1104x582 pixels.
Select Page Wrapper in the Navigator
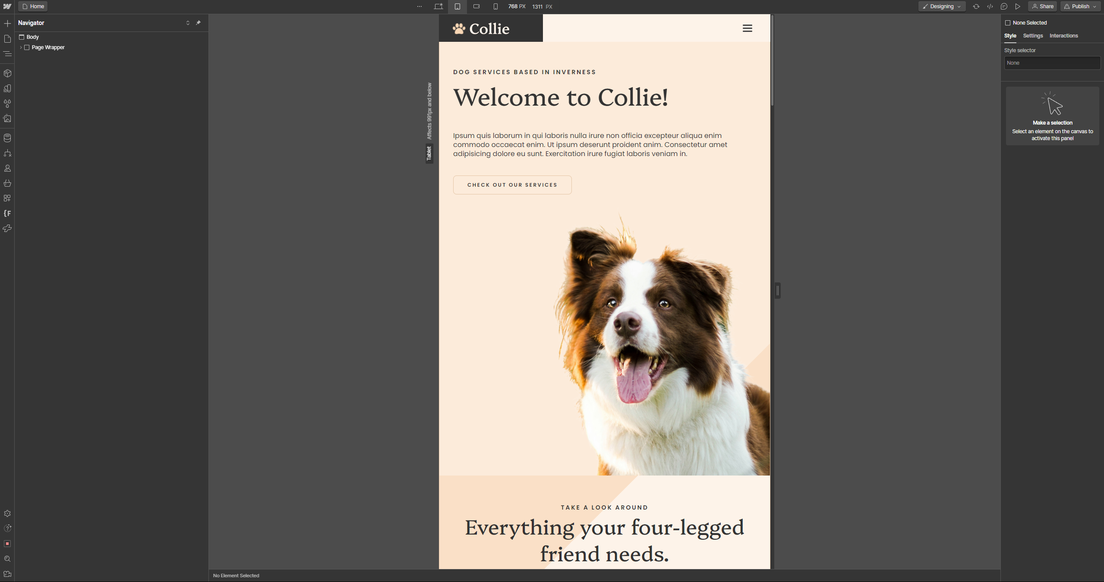point(48,47)
